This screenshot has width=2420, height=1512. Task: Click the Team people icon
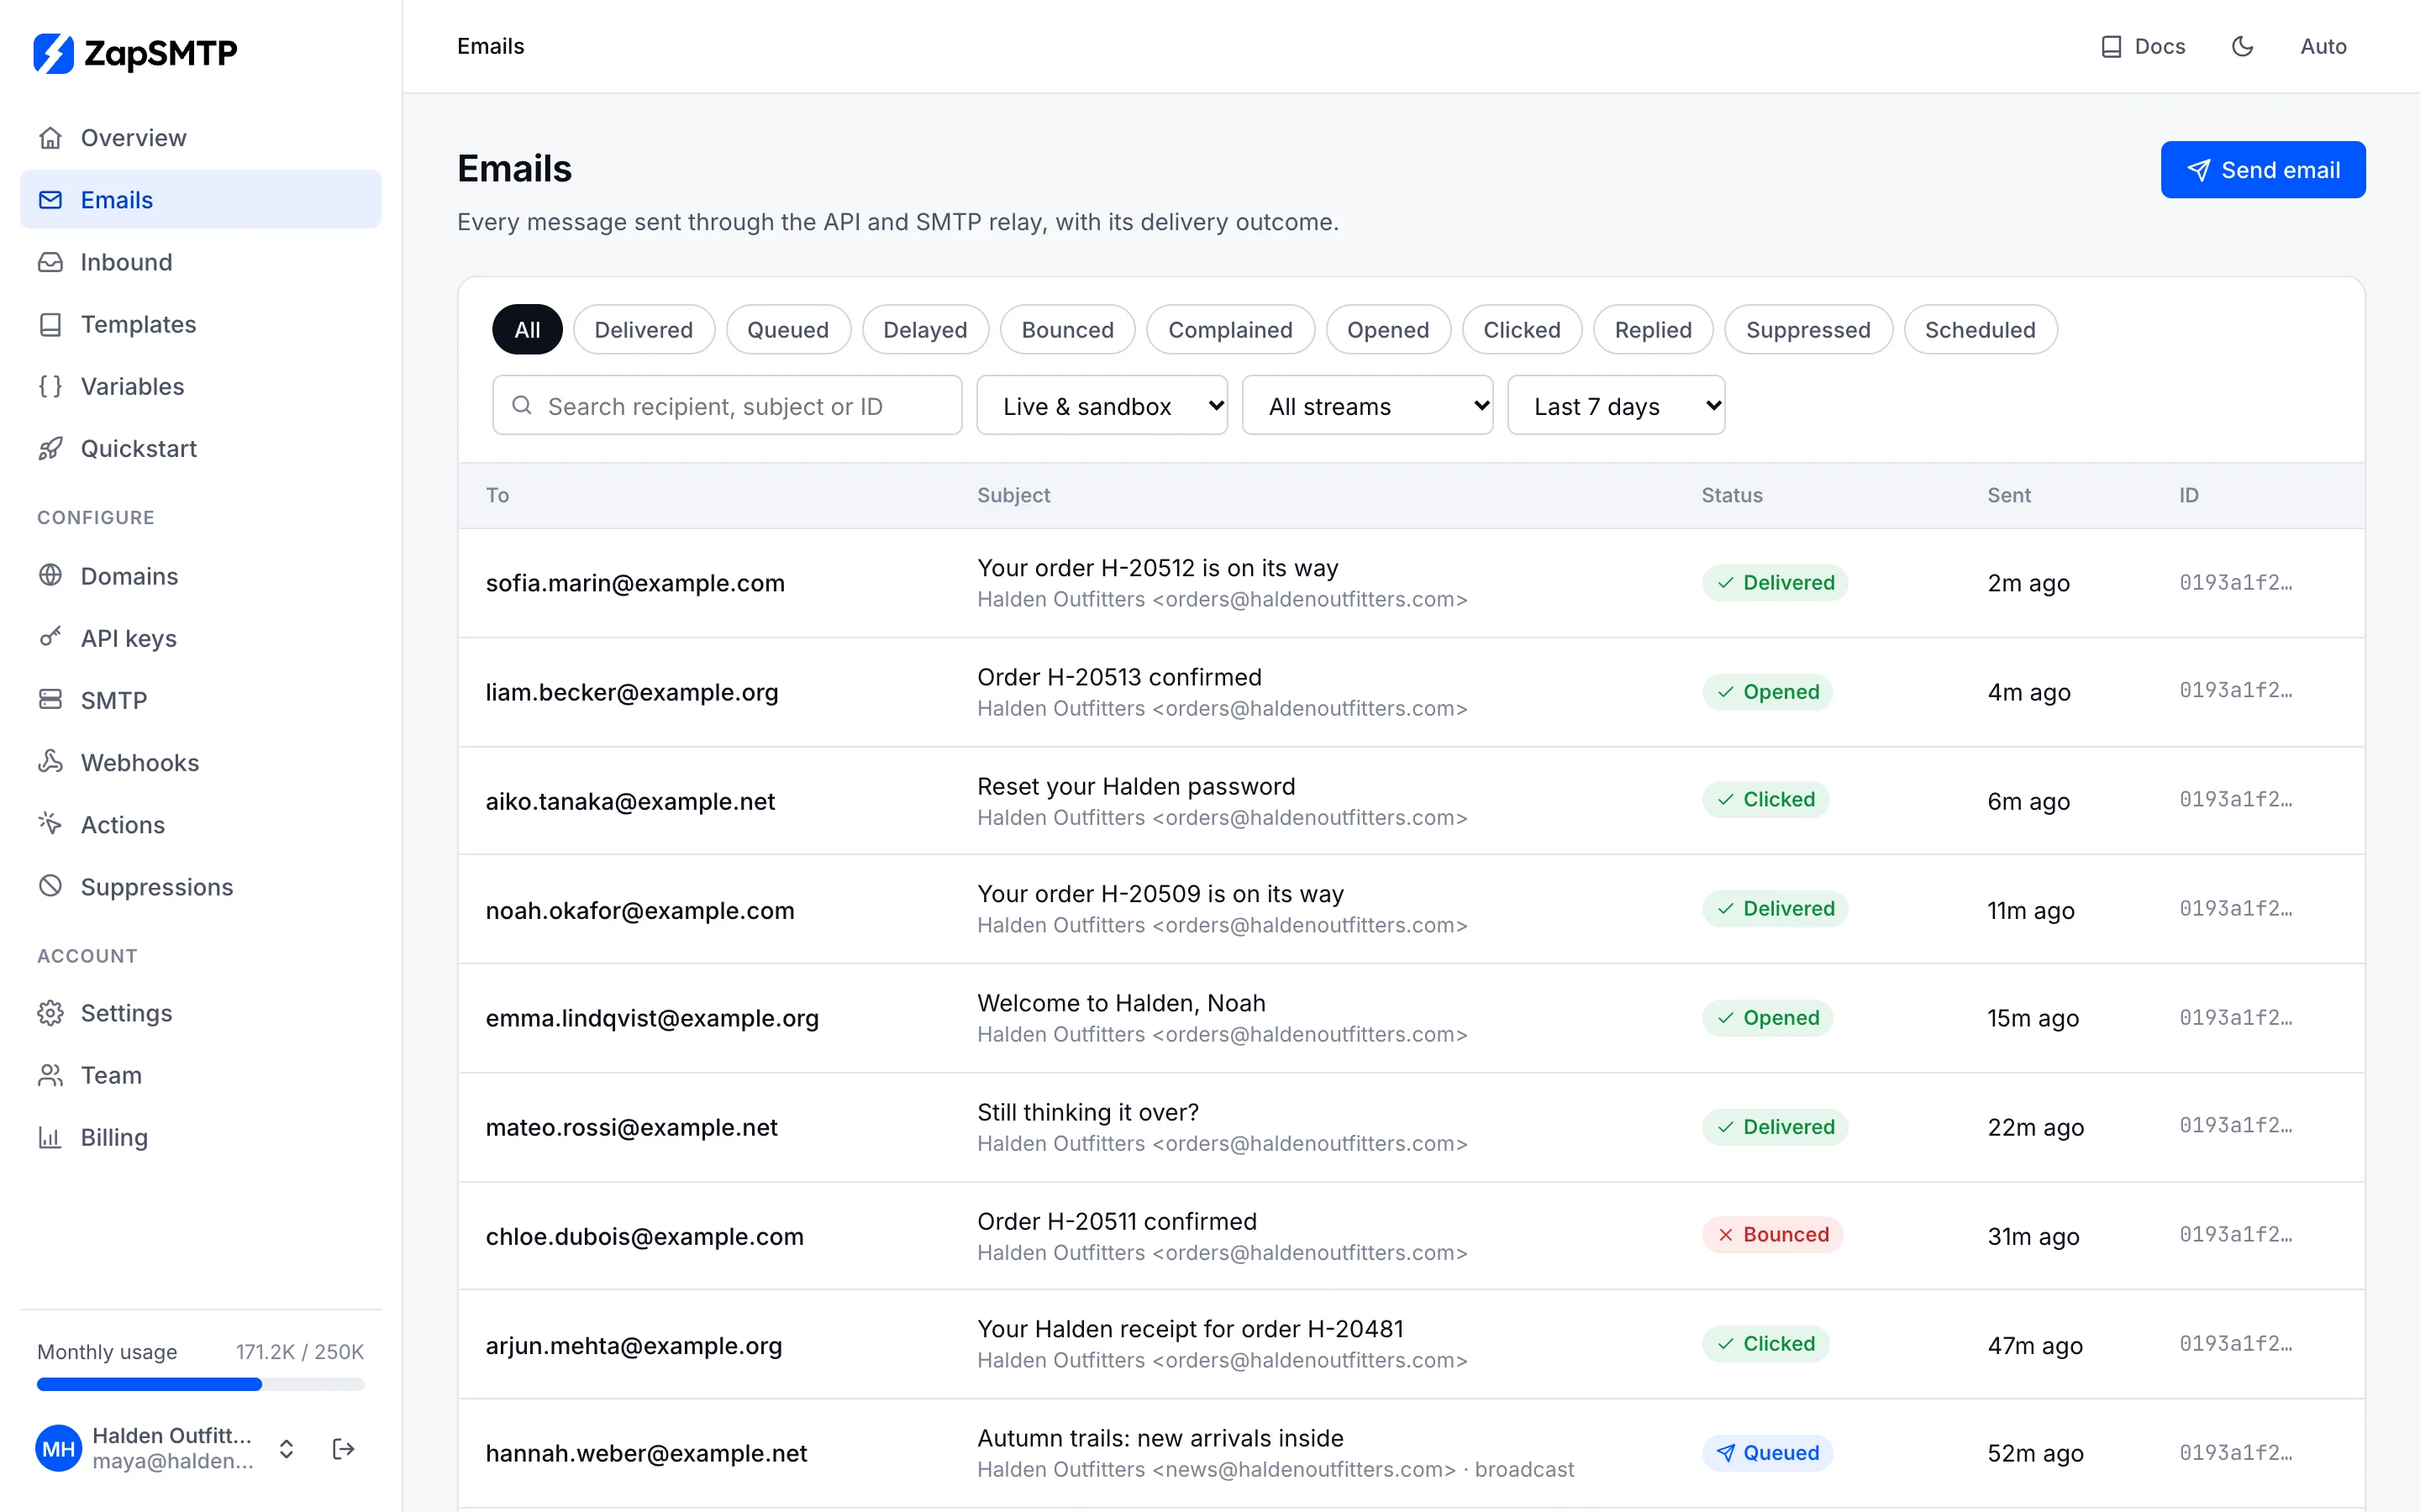pyautogui.click(x=50, y=1075)
